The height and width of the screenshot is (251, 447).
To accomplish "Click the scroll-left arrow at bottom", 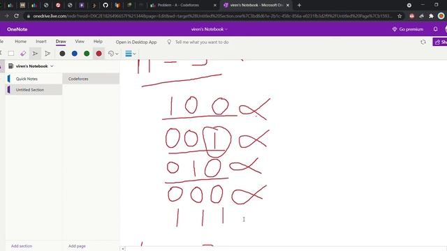I will click(x=123, y=249).
